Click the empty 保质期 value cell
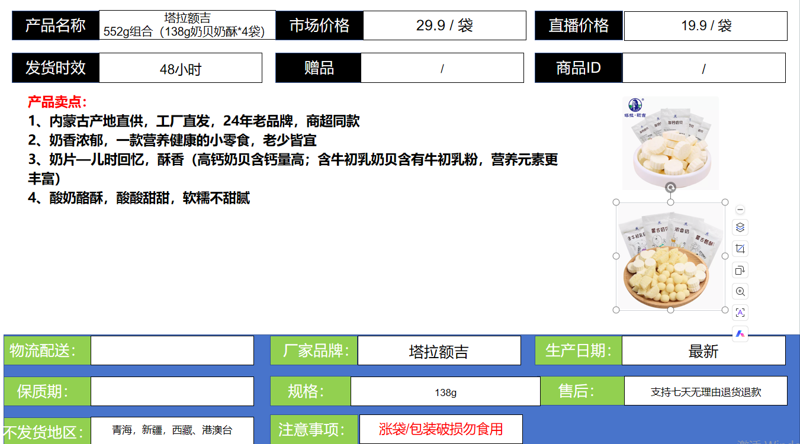The image size is (800, 444). coord(172,391)
